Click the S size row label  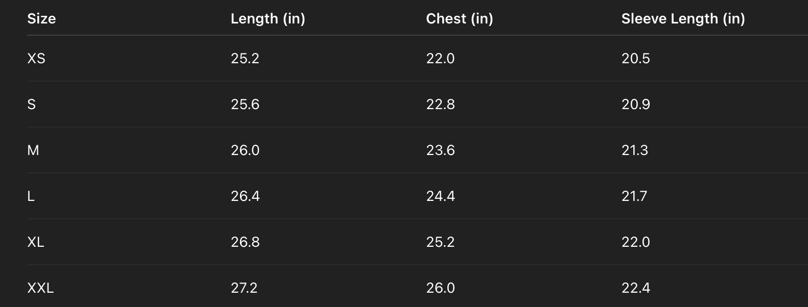point(32,105)
